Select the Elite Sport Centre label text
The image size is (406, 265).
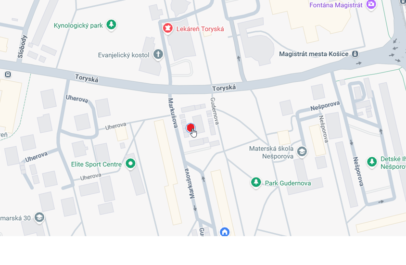pyautogui.click(x=96, y=164)
